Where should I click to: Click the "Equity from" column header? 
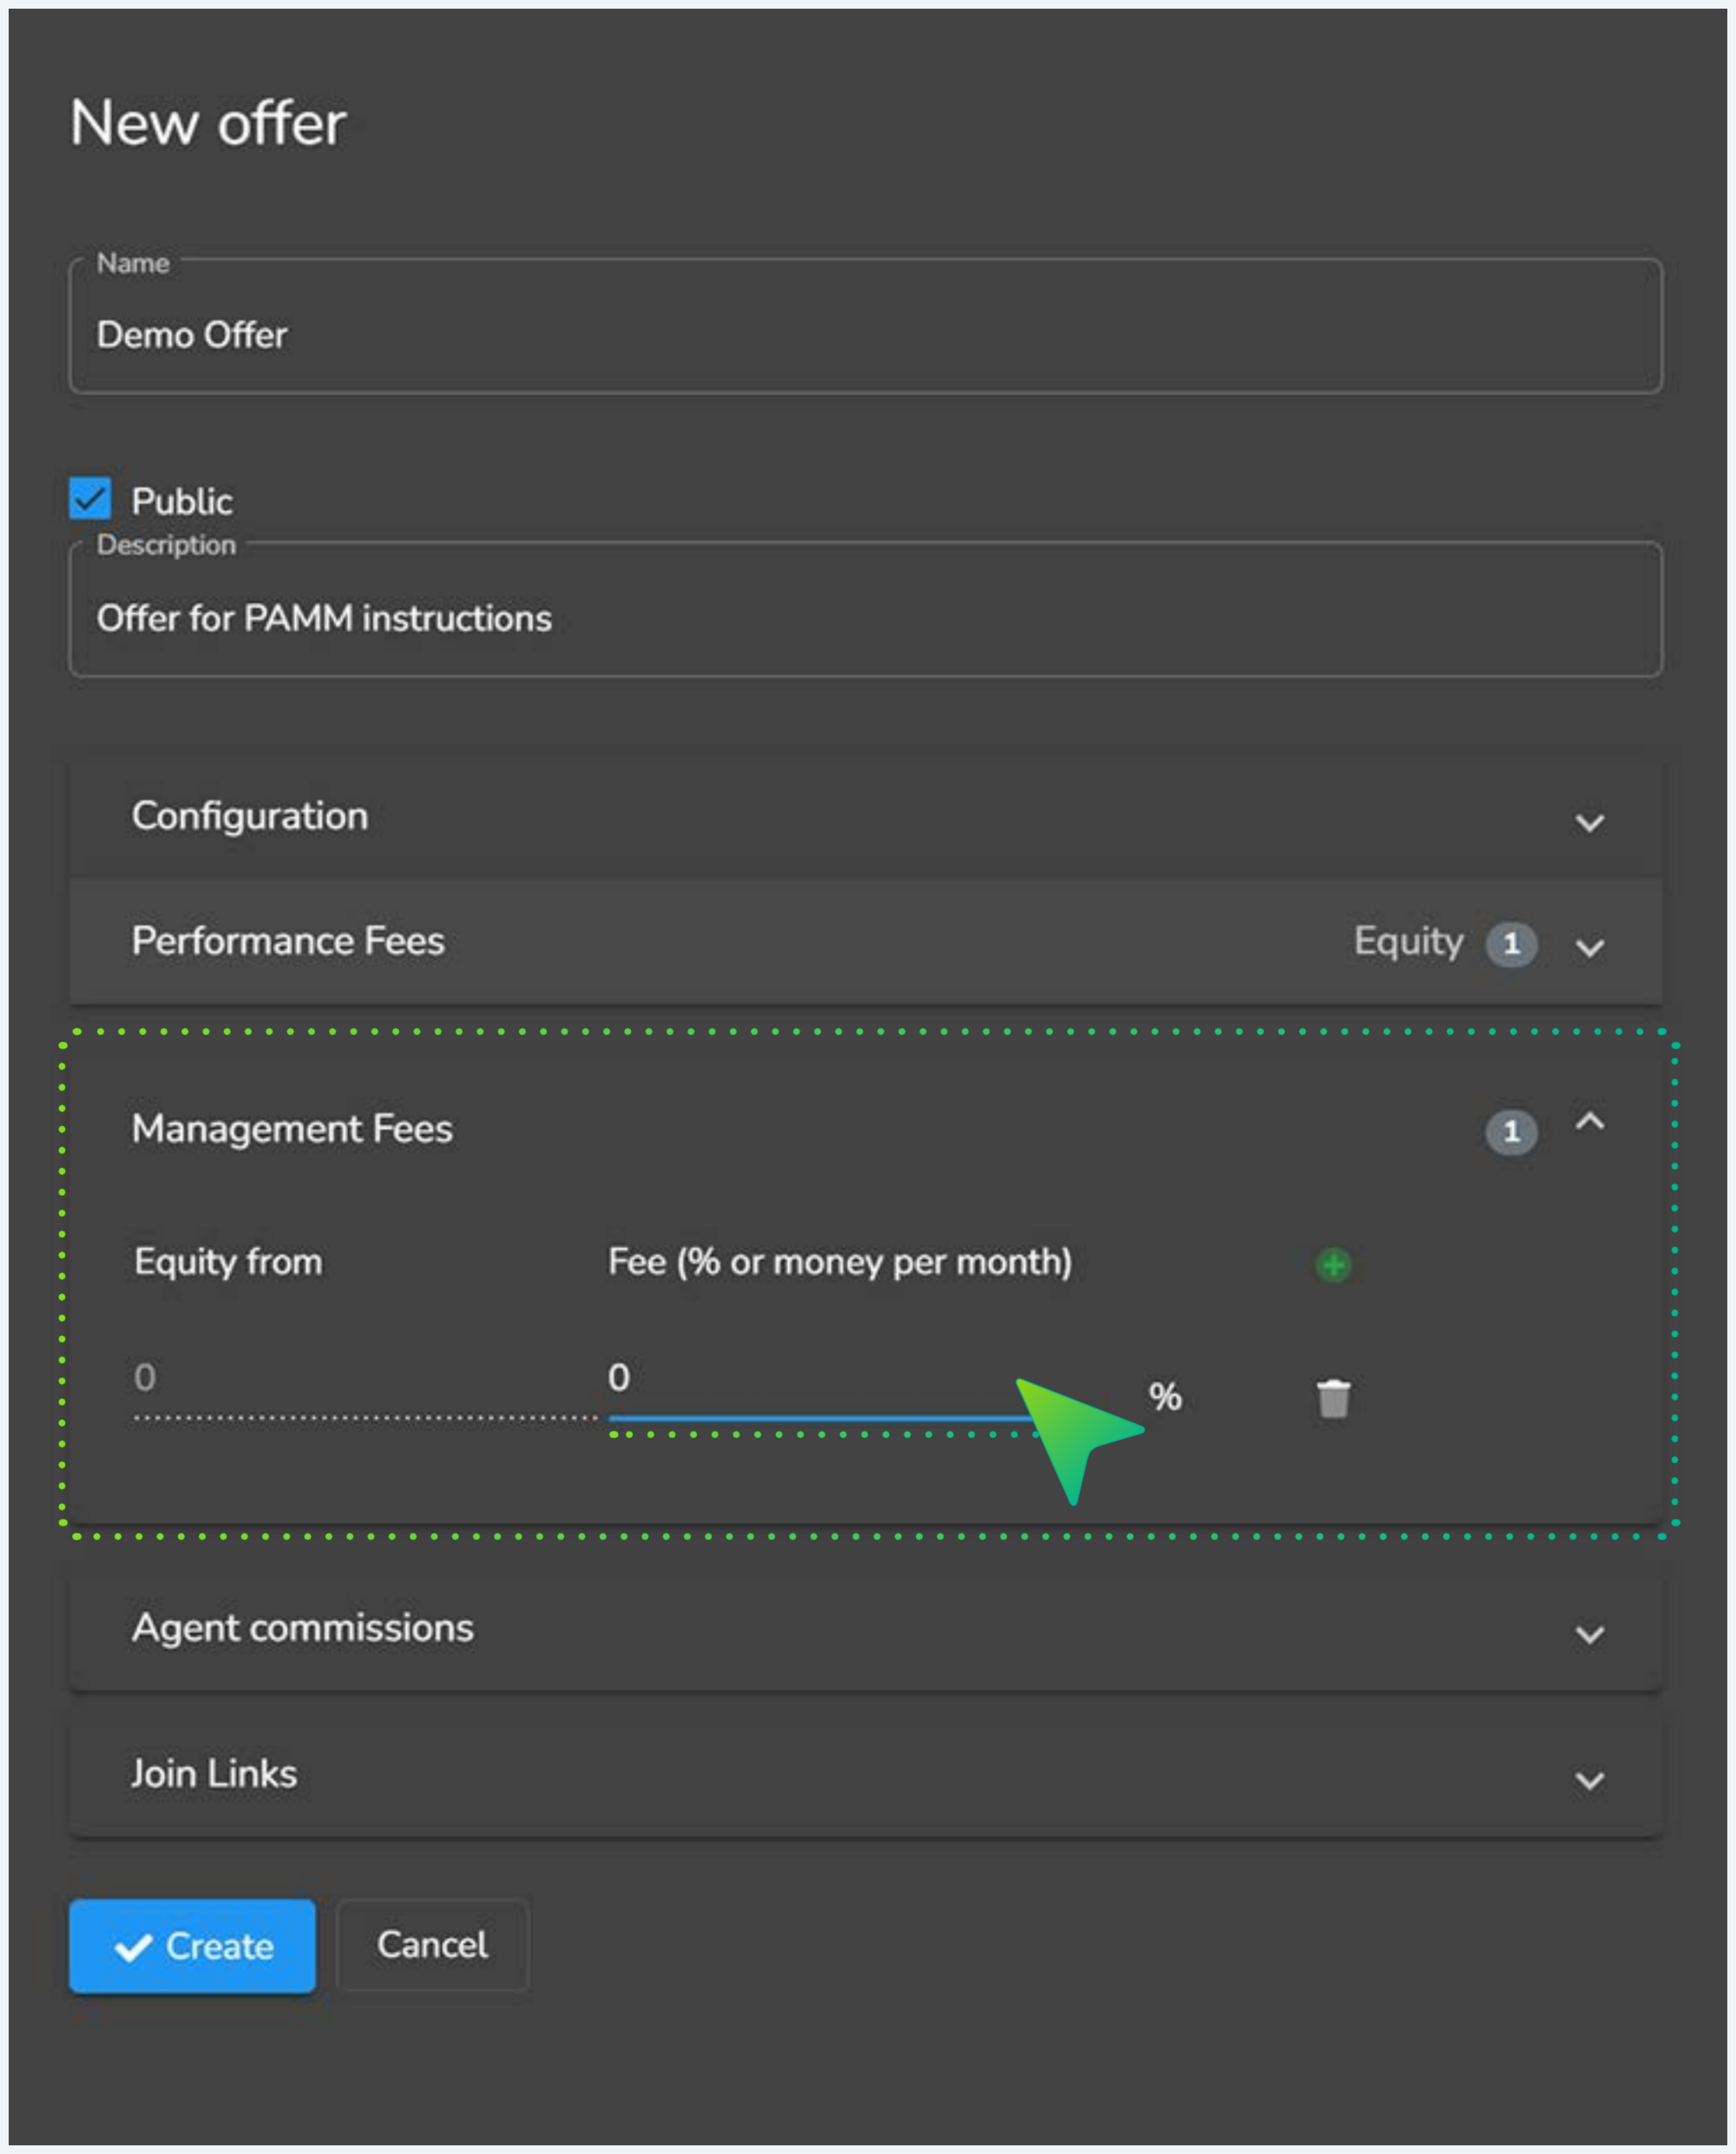click(228, 1263)
